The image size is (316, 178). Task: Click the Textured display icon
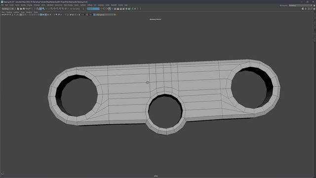point(48,15)
